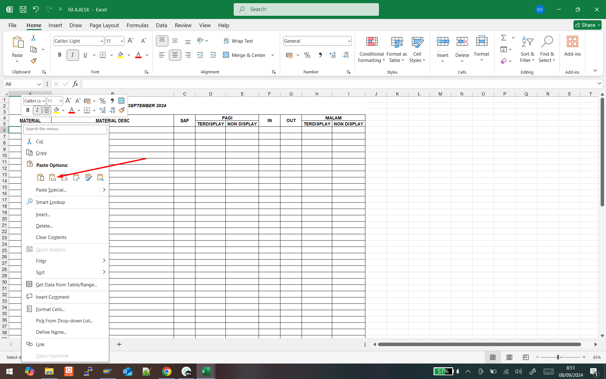The width and height of the screenshot is (606, 379).
Task: Open Conditional Formatting in Styles group
Action: pos(371,48)
